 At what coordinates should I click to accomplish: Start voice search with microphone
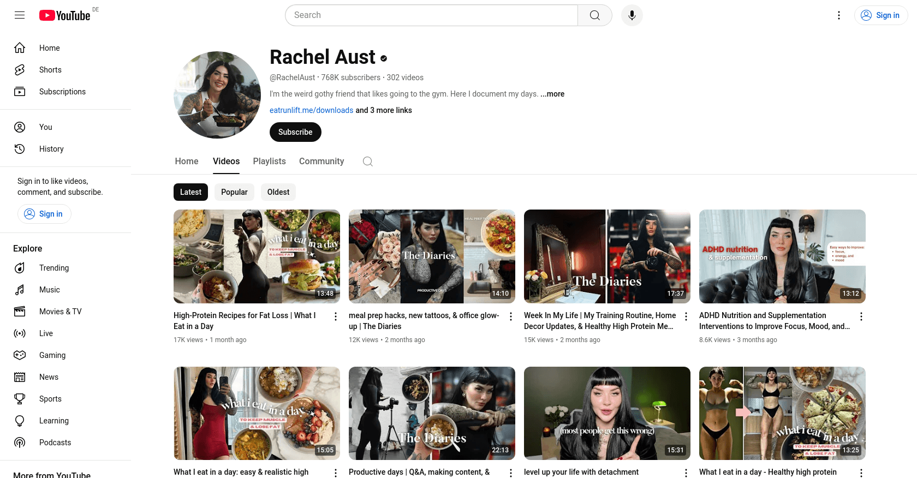point(632,15)
